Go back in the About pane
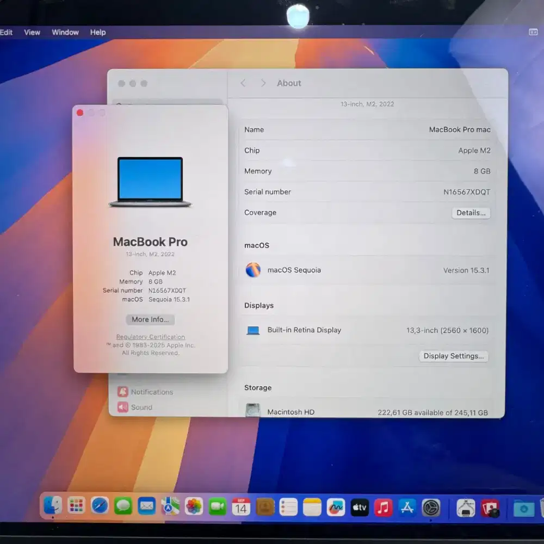 point(243,83)
